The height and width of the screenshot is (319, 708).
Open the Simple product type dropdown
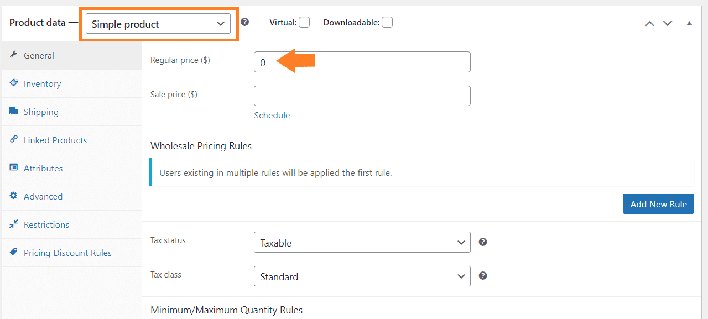click(x=158, y=24)
